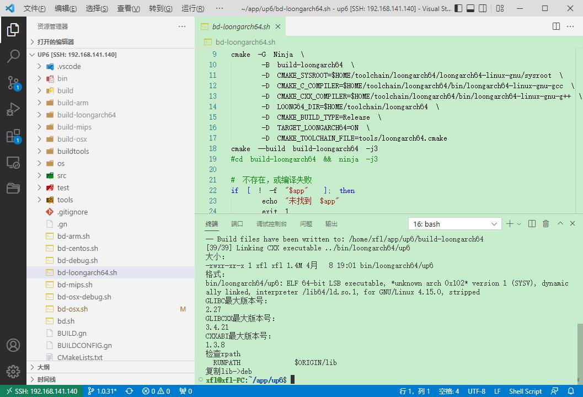Click the split editor icon
This screenshot has width=583, height=397.
(557, 26)
